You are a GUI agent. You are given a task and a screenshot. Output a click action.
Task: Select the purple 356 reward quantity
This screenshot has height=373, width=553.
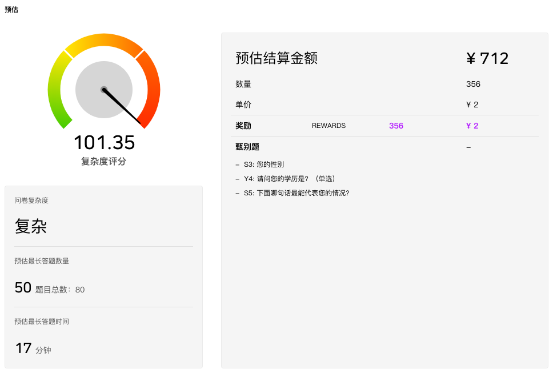pyautogui.click(x=396, y=126)
